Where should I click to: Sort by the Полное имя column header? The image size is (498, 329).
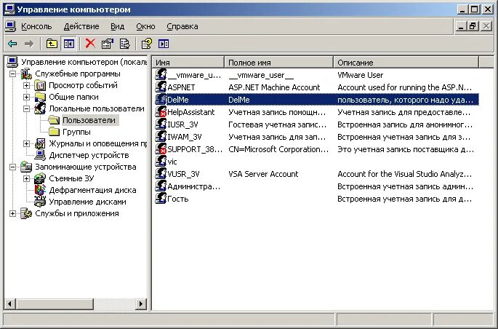pyautogui.click(x=279, y=63)
